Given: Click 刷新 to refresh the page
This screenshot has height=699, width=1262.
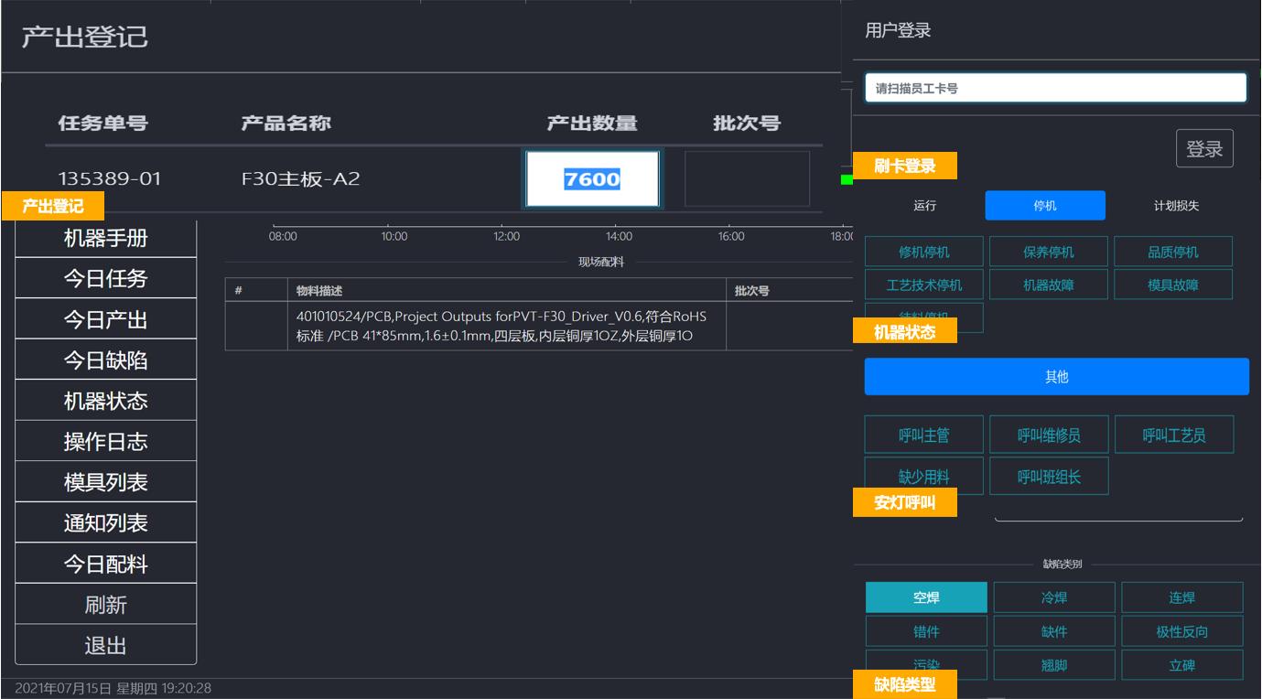Looking at the screenshot, I should [105, 603].
